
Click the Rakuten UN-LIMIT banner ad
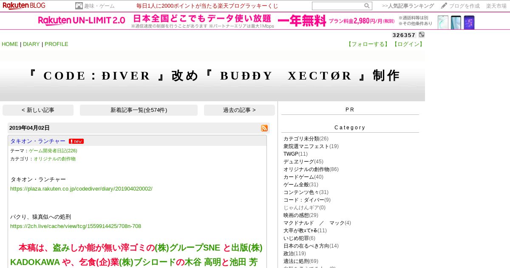pos(255,21)
